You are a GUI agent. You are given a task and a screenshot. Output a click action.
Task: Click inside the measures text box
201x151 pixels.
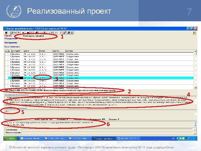click(x=99, y=124)
